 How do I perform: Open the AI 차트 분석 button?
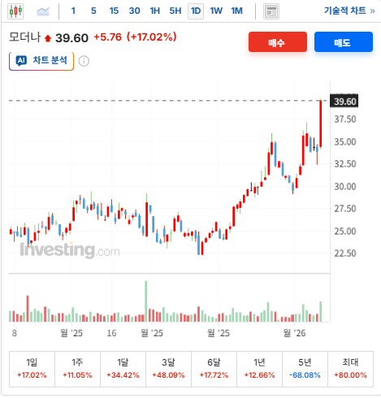(41, 61)
